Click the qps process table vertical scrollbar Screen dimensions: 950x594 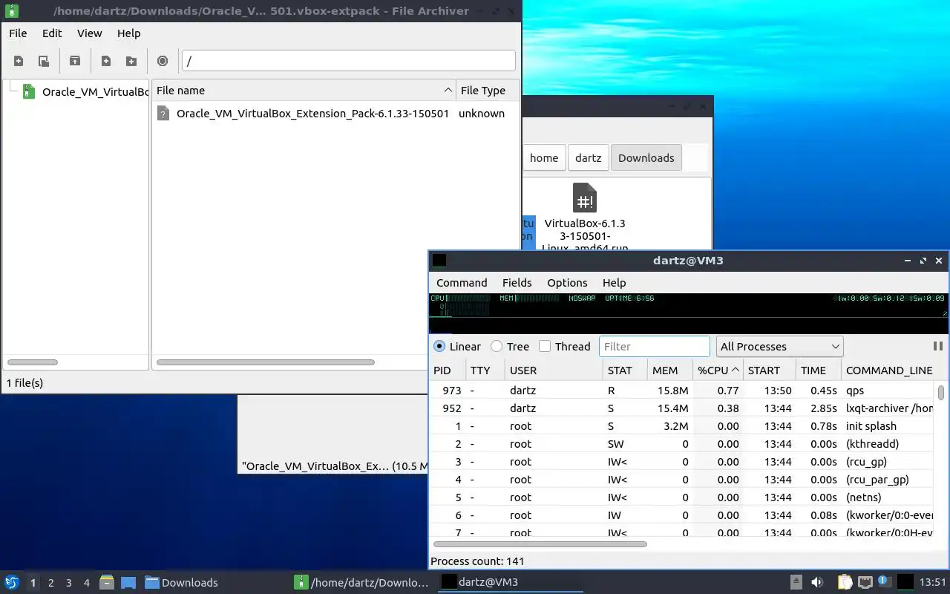click(x=941, y=392)
